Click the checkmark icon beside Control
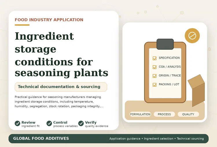The height and width of the screenshot is (147, 217). [x=49, y=123]
